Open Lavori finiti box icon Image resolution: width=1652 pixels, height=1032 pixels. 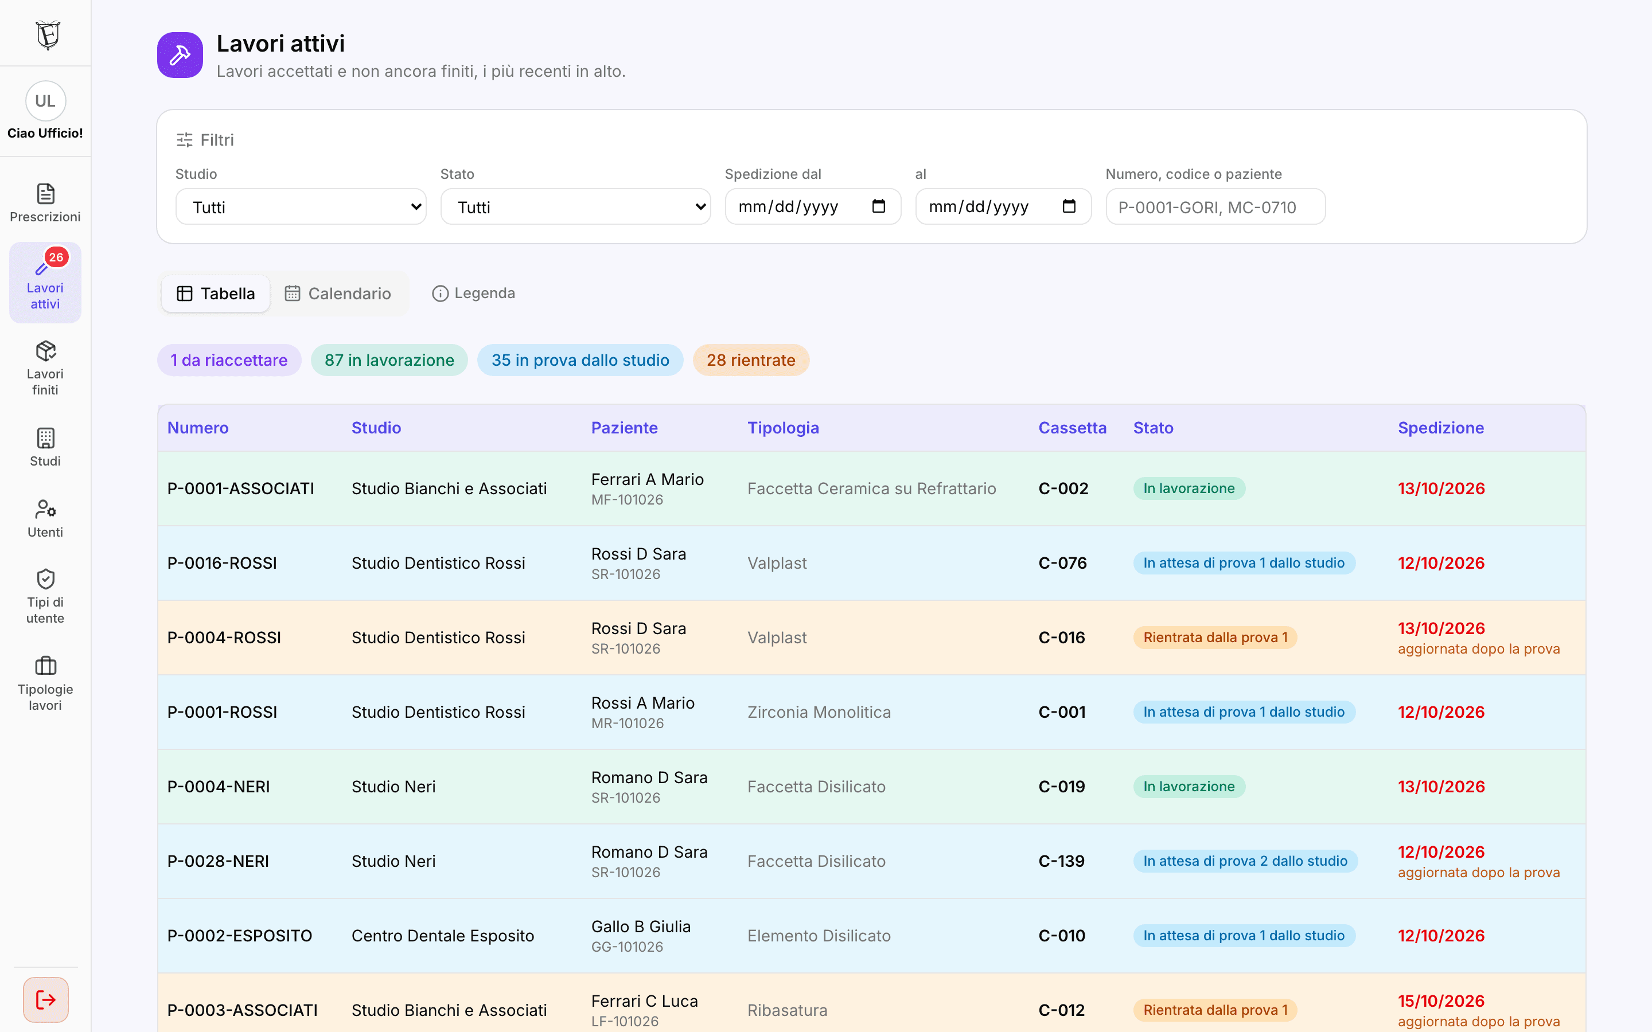pos(45,351)
